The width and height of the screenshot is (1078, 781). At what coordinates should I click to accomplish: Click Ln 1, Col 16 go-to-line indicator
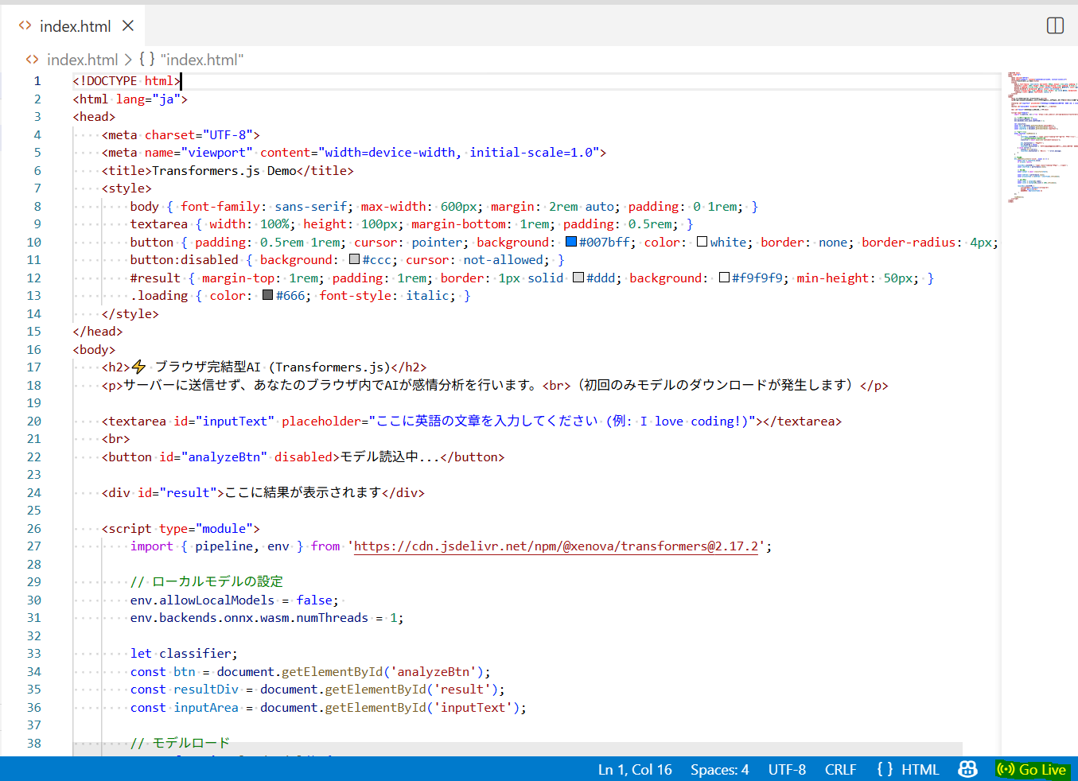635,769
